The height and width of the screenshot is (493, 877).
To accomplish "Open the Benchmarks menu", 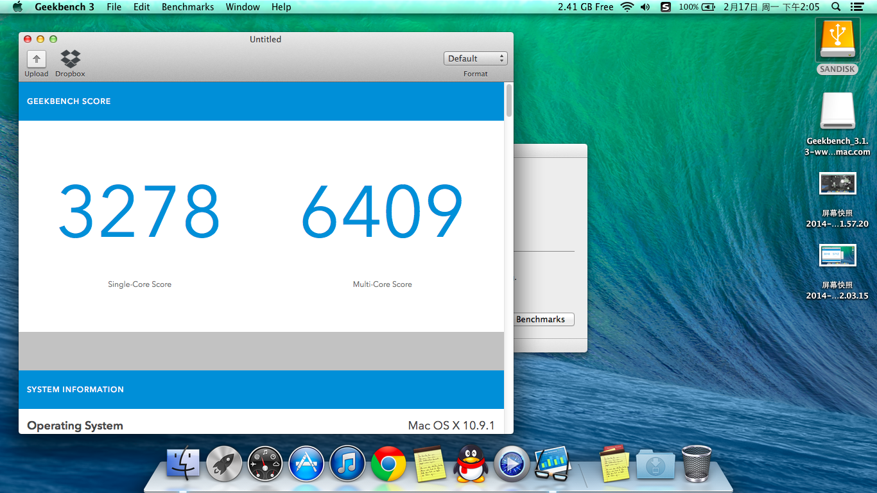I will (x=187, y=7).
